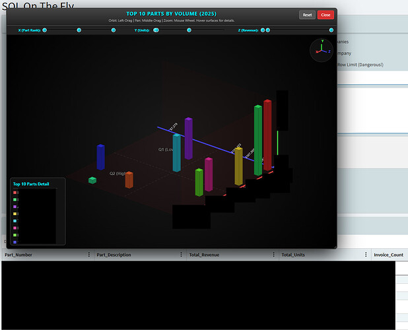Sort by the Total_Units column header
Screen dimensions: 408x330
point(293,255)
